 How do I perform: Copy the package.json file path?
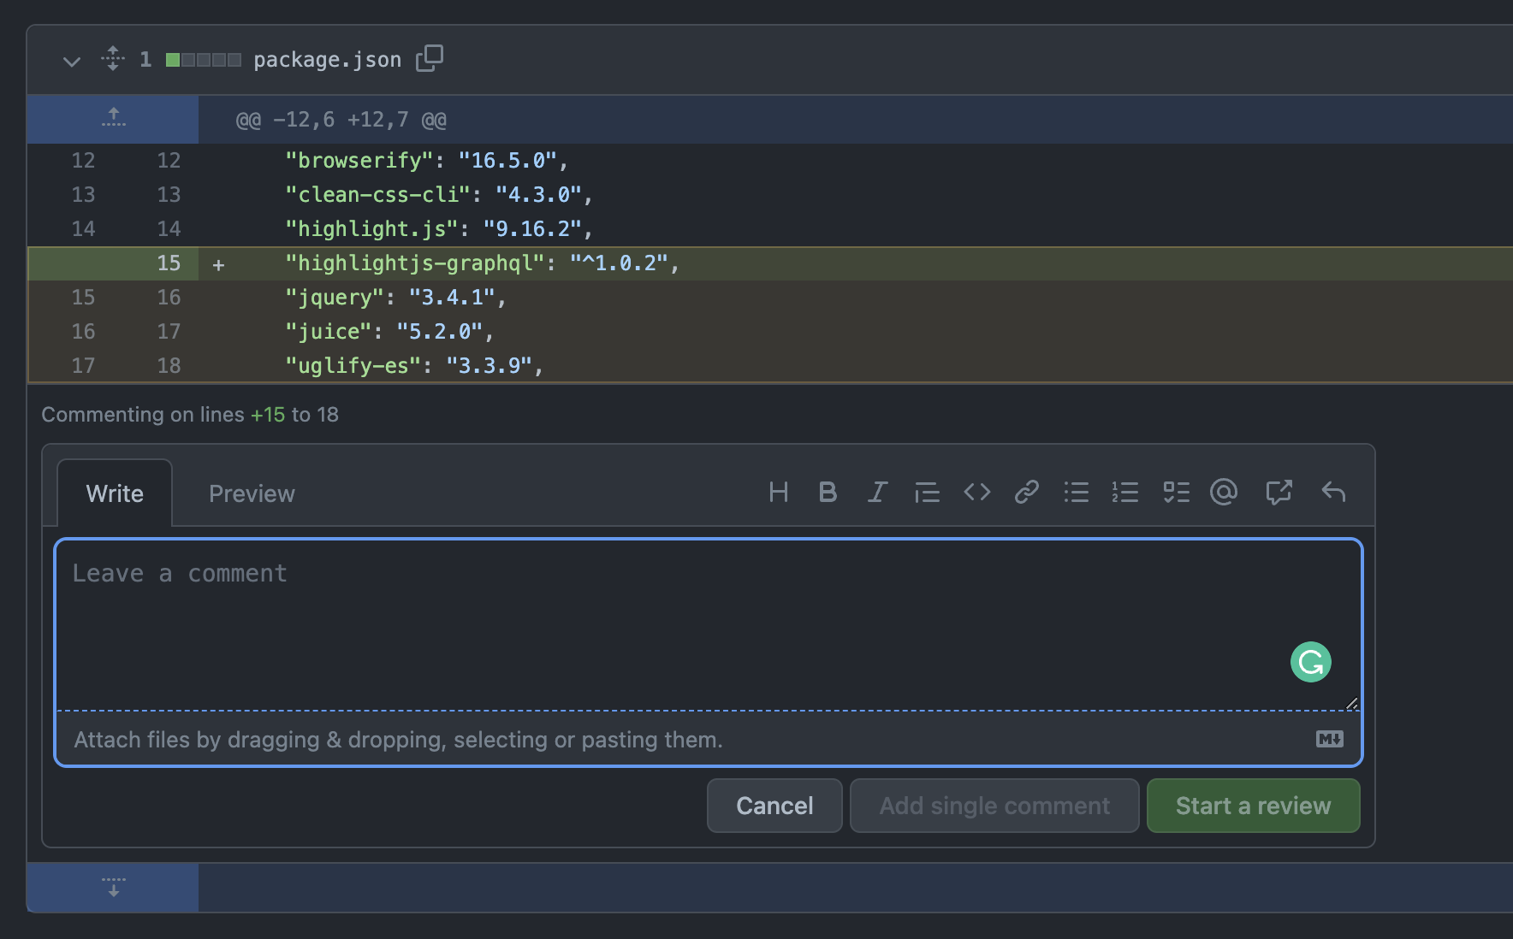[430, 59]
